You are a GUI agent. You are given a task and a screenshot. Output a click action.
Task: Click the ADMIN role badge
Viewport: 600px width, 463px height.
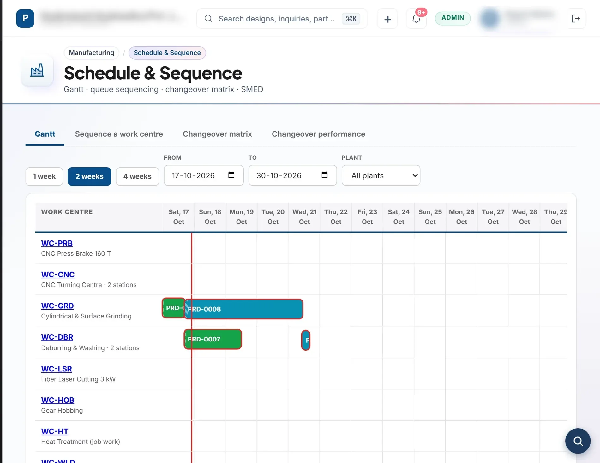point(453,18)
